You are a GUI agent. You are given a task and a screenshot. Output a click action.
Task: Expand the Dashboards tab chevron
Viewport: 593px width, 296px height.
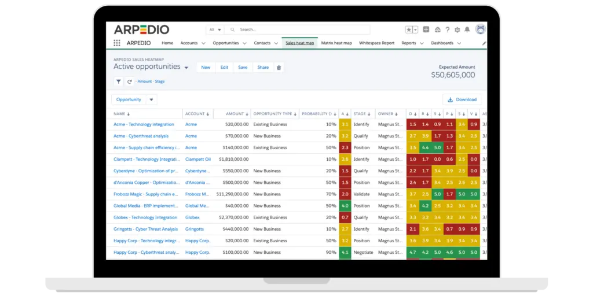coord(459,43)
